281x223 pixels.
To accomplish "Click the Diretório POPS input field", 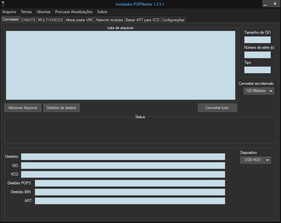I will click(x=130, y=183).
